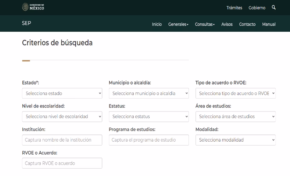Click the SEP brand link
Viewport: 290px width, 176px height.
pos(26,23)
